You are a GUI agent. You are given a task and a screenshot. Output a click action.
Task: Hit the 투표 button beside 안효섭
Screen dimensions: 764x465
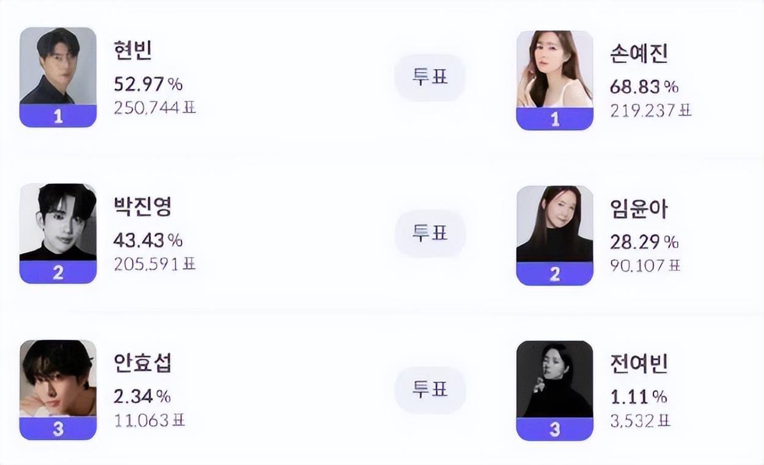[x=430, y=389]
